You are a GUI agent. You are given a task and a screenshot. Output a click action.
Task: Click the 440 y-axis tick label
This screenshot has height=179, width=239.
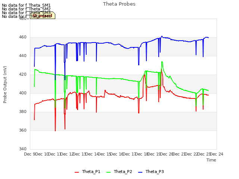(23, 56)
